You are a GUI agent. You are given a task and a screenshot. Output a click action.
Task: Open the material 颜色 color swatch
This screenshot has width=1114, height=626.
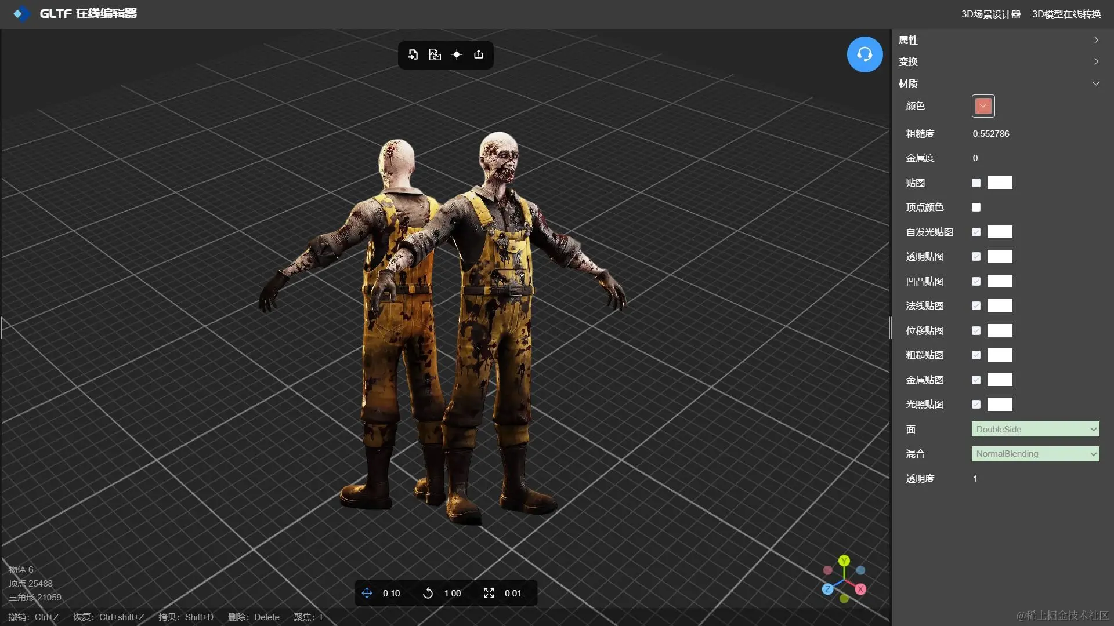(983, 106)
